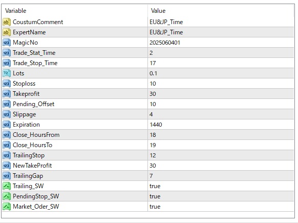
Task: Click the integer icon next to Expiration
Action: 7,125
